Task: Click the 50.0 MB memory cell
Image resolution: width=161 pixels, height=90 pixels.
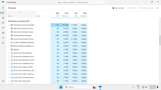Action: click(x=64, y=35)
